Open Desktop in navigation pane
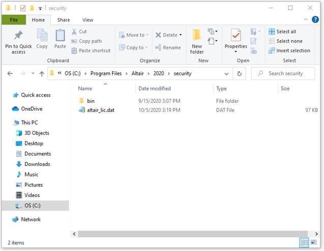324x251 pixels. (x=30, y=143)
